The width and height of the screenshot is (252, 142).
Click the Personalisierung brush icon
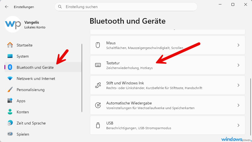pyautogui.click(x=10, y=90)
